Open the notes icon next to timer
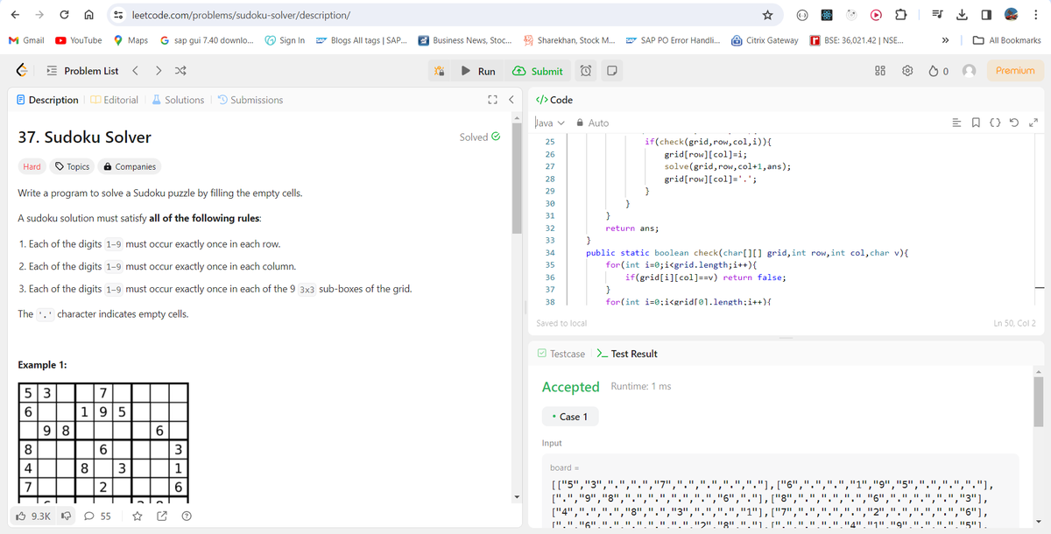1051x534 pixels. pyautogui.click(x=612, y=71)
